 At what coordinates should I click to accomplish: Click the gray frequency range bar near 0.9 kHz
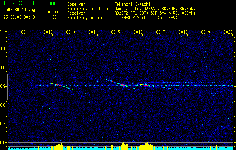coord(7,87)
